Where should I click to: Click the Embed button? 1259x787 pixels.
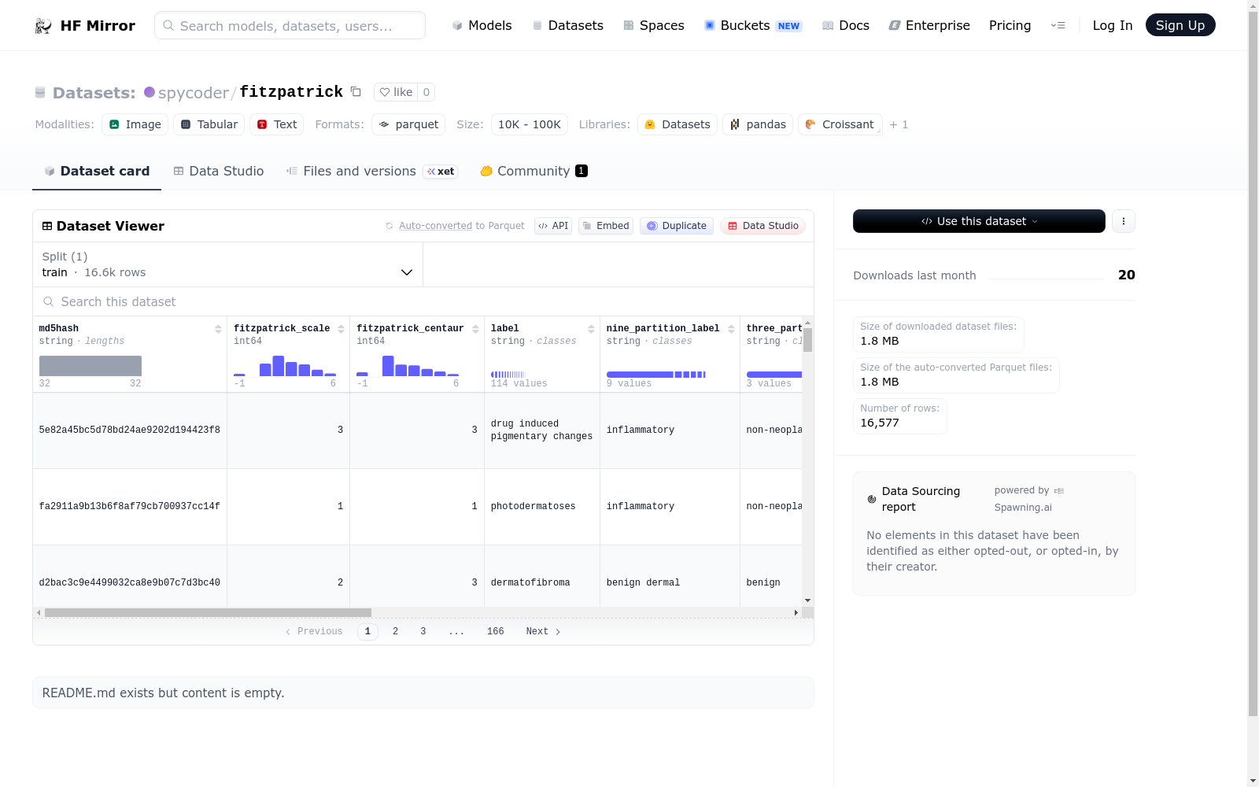point(606,226)
